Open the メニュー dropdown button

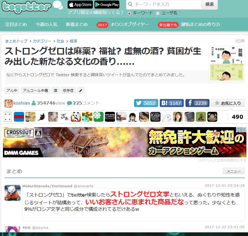[x=234, y=171]
